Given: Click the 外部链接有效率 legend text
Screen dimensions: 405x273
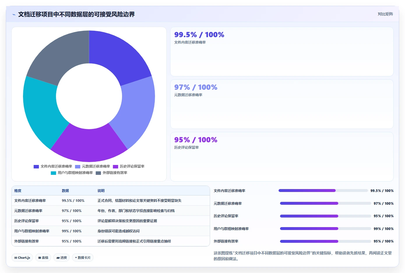Looking at the screenshot, I should click(115, 173).
